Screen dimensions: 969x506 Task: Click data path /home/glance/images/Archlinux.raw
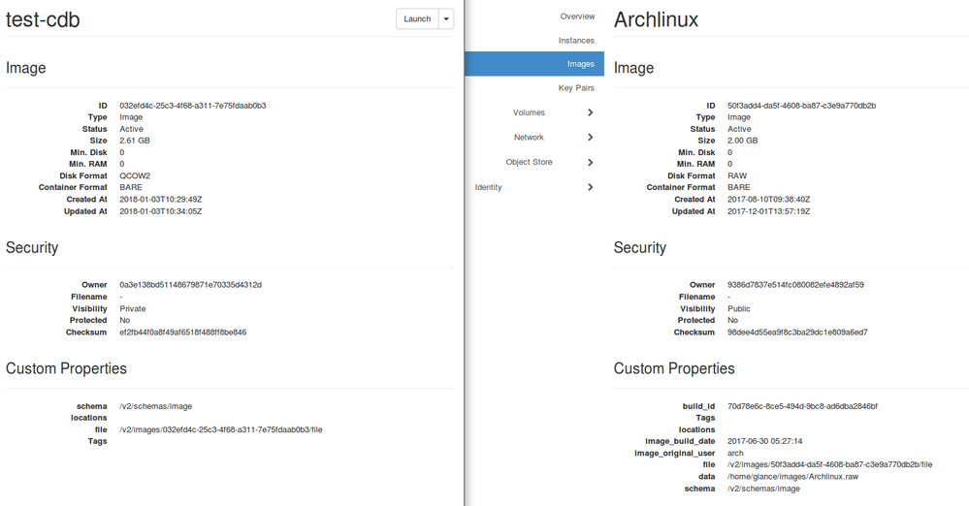[x=792, y=477]
